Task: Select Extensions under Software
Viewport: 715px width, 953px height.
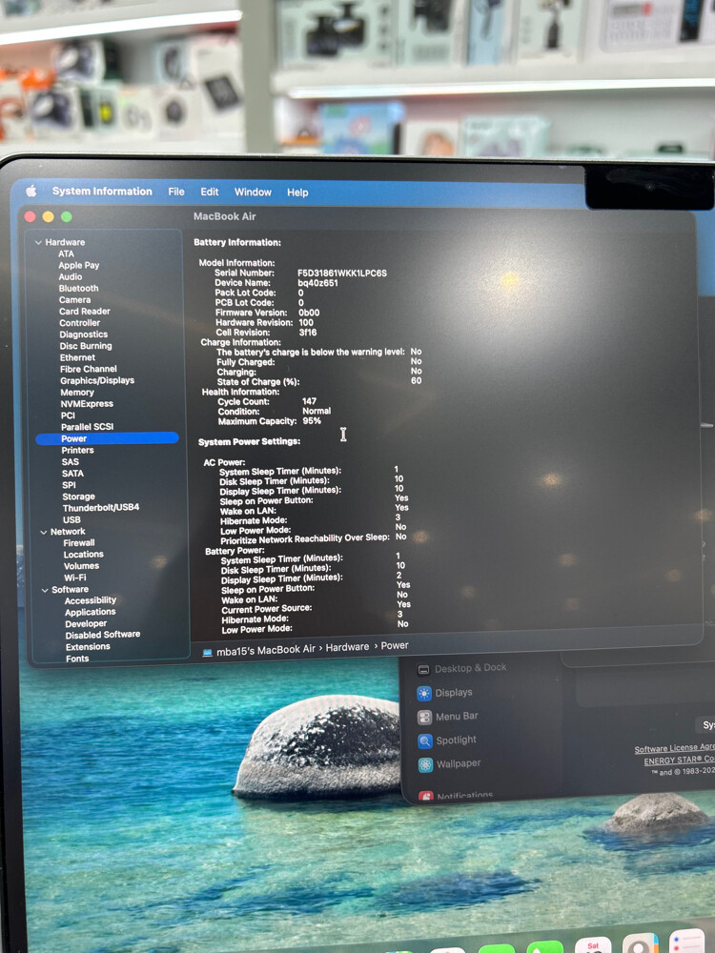Action: coord(88,647)
